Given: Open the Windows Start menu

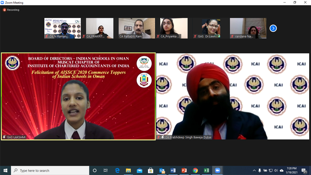Looking at the screenshot, I should tap(5, 171).
